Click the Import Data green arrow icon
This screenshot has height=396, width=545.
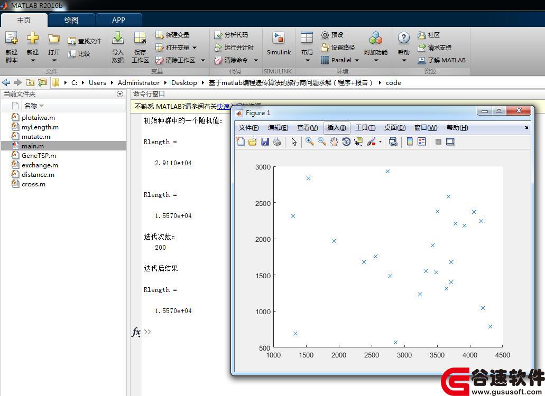point(118,38)
